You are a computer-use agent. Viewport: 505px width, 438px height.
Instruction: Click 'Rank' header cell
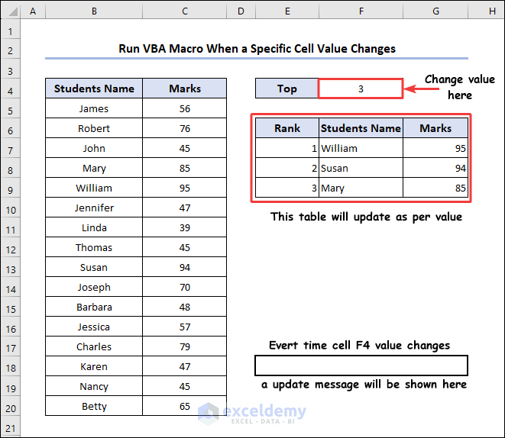[x=287, y=128]
